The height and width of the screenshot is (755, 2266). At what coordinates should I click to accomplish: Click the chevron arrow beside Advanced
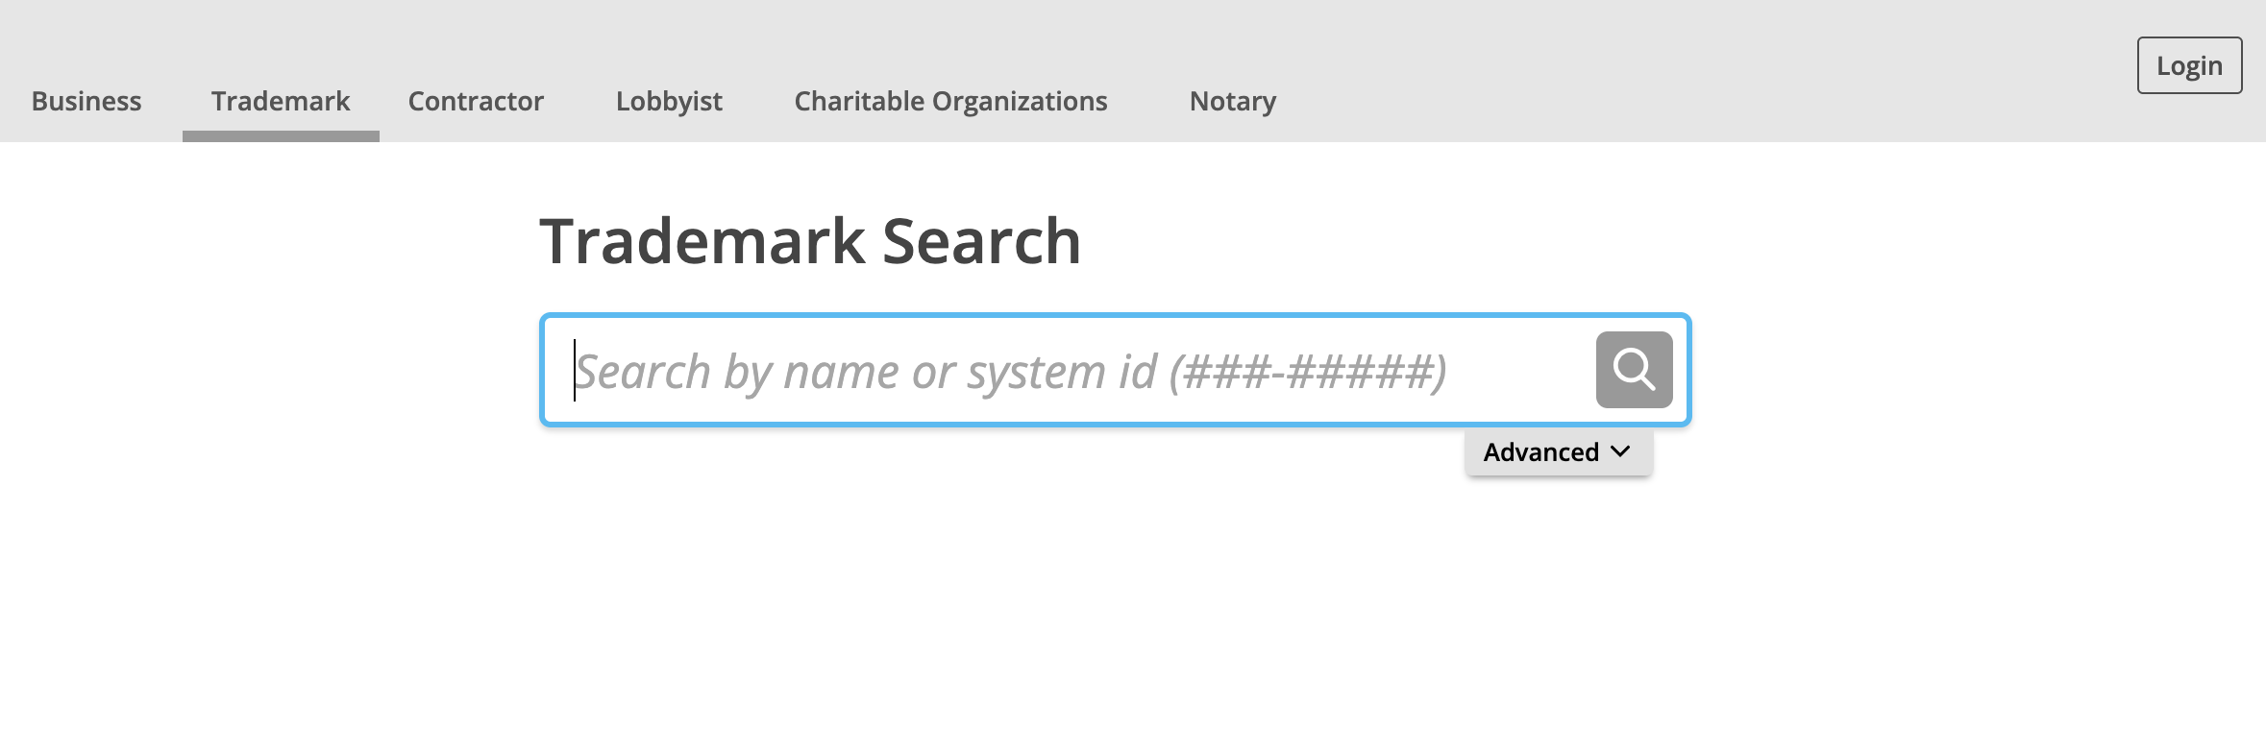tap(1621, 451)
